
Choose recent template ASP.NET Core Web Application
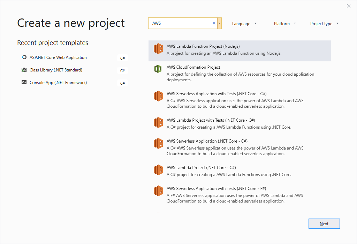[58, 58]
